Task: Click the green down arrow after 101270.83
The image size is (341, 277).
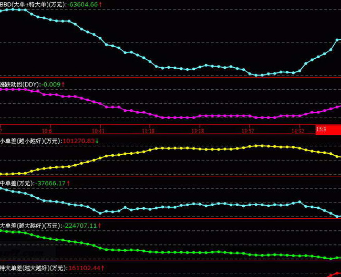Action: point(97,141)
